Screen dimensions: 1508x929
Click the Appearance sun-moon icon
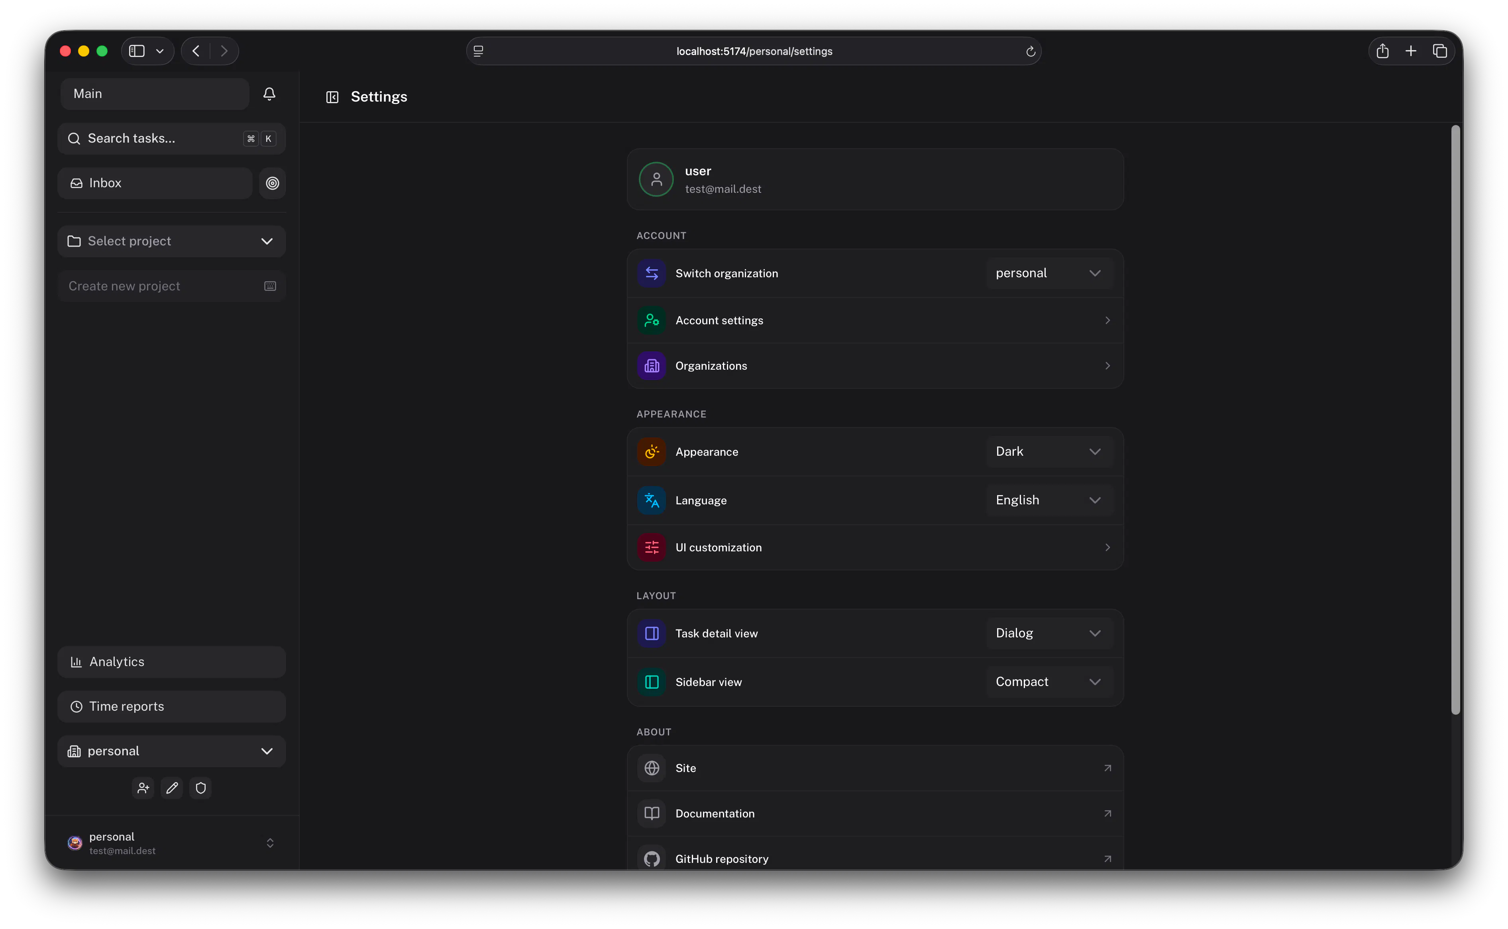652,452
